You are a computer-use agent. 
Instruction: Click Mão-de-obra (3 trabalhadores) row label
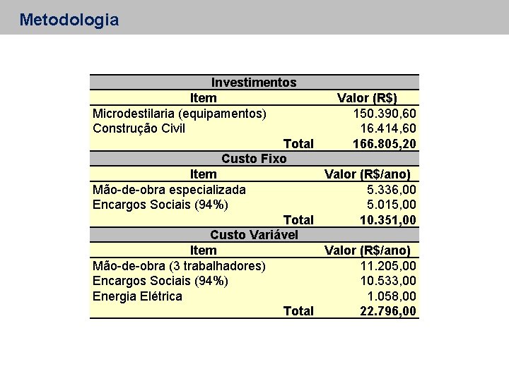click(179, 266)
